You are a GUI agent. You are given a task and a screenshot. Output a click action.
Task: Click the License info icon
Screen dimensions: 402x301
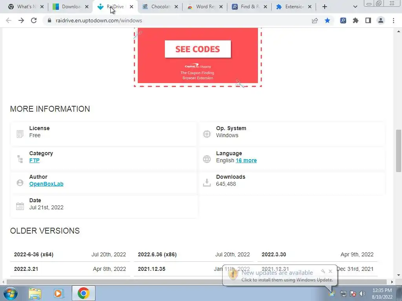point(20,134)
